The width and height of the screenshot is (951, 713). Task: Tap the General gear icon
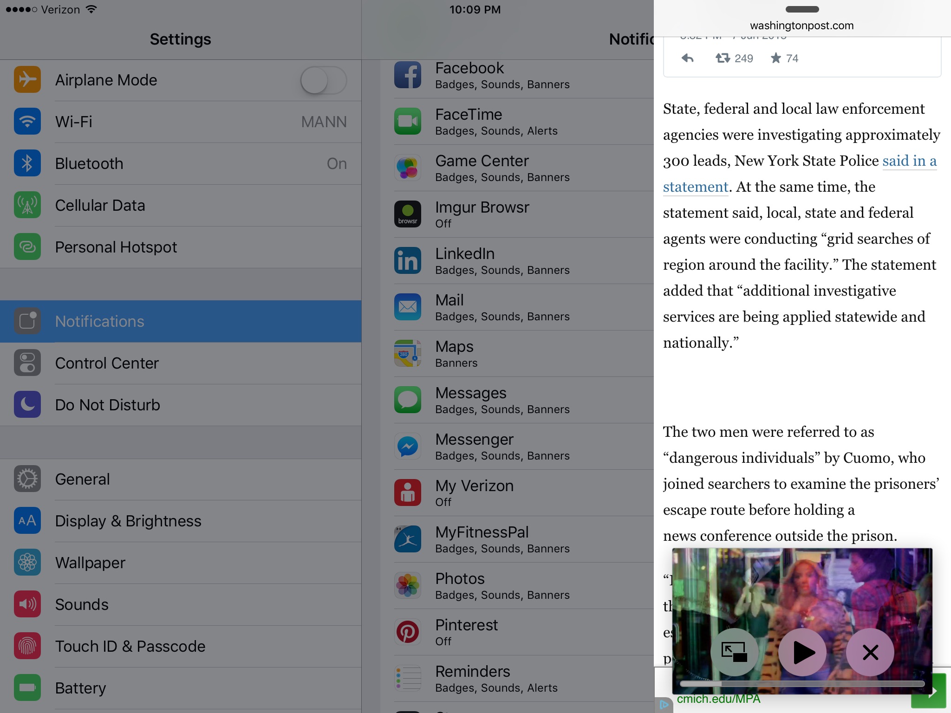click(x=27, y=479)
